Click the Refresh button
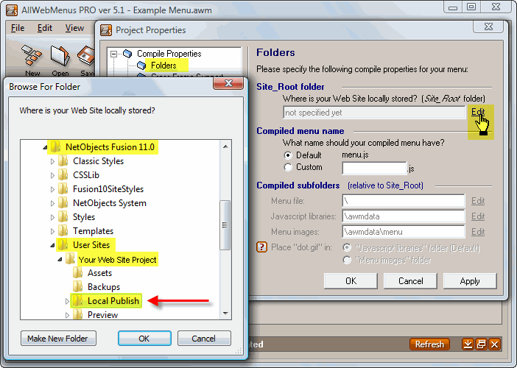The image size is (517, 368). point(429,344)
